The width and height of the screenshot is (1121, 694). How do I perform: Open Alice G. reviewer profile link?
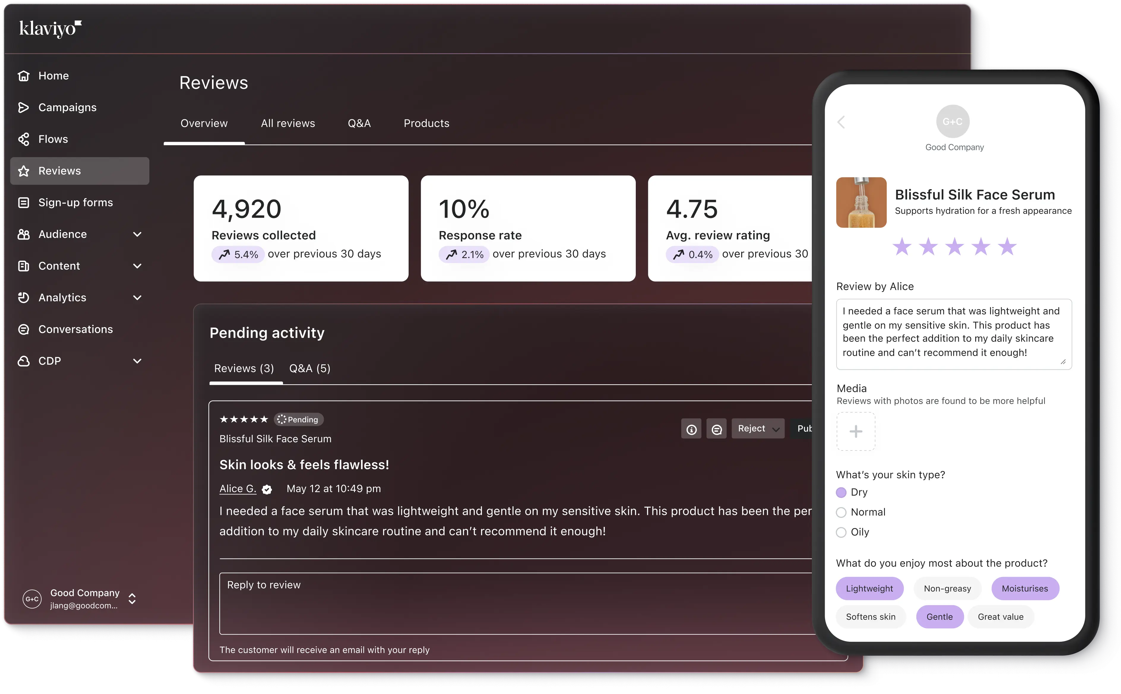click(238, 489)
